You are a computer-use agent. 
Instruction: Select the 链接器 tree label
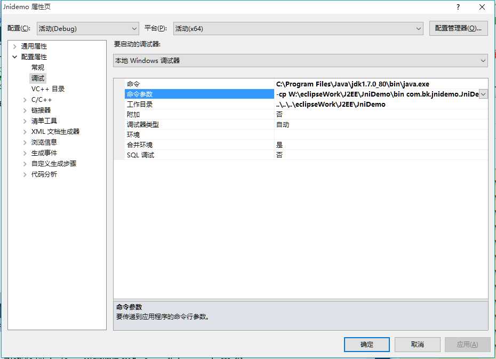click(41, 110)
